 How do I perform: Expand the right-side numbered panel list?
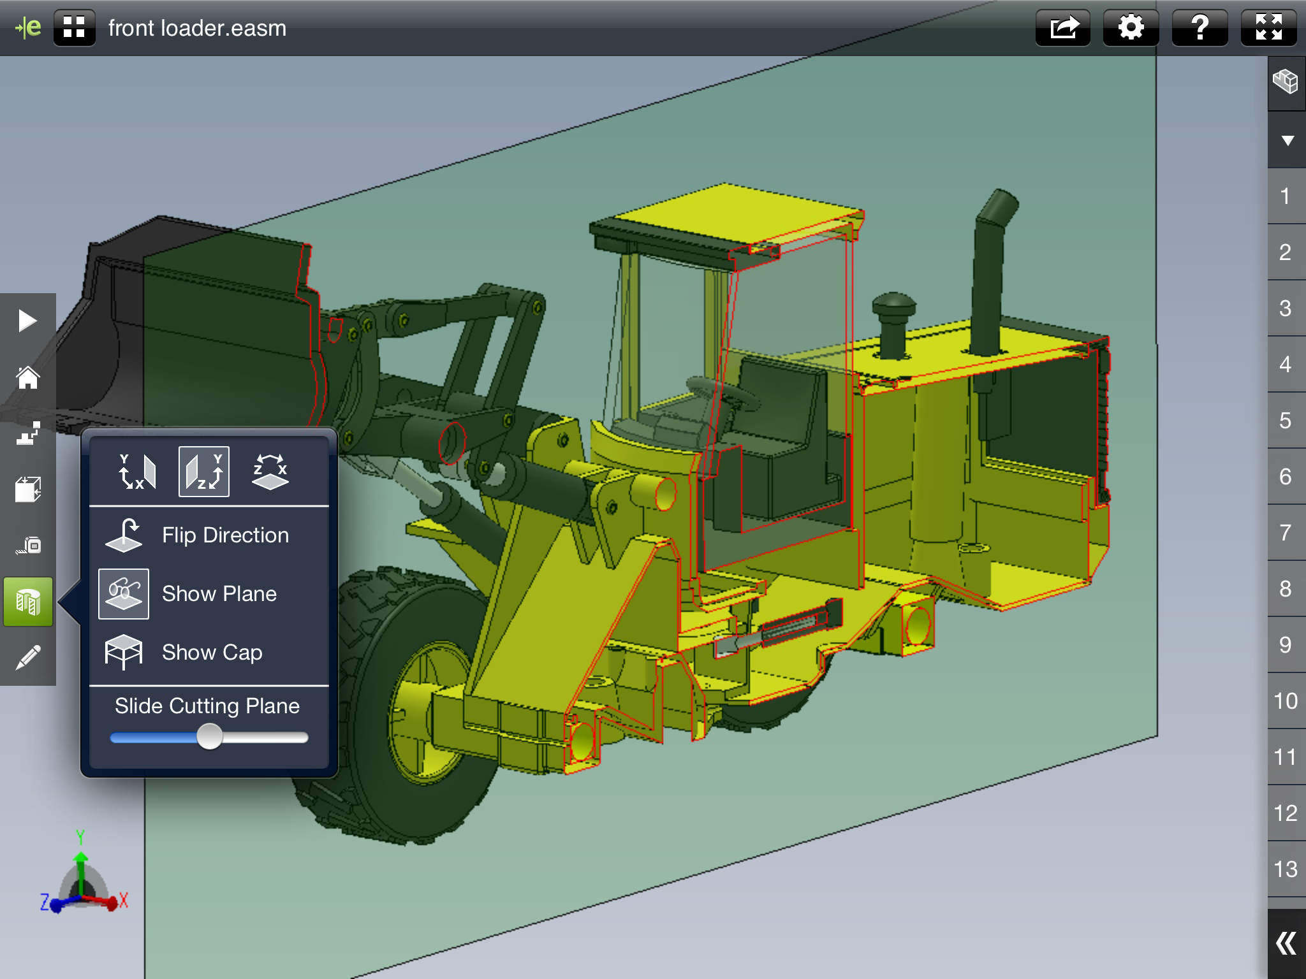pyautogui.click(x=1286, y=946)
